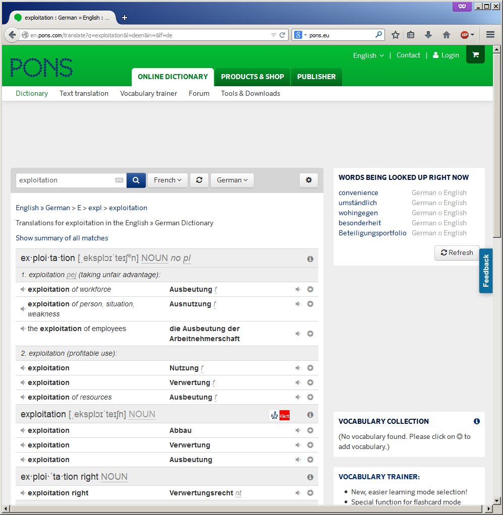Click the horizontal scrollbar right arrow

coord(489,509)
